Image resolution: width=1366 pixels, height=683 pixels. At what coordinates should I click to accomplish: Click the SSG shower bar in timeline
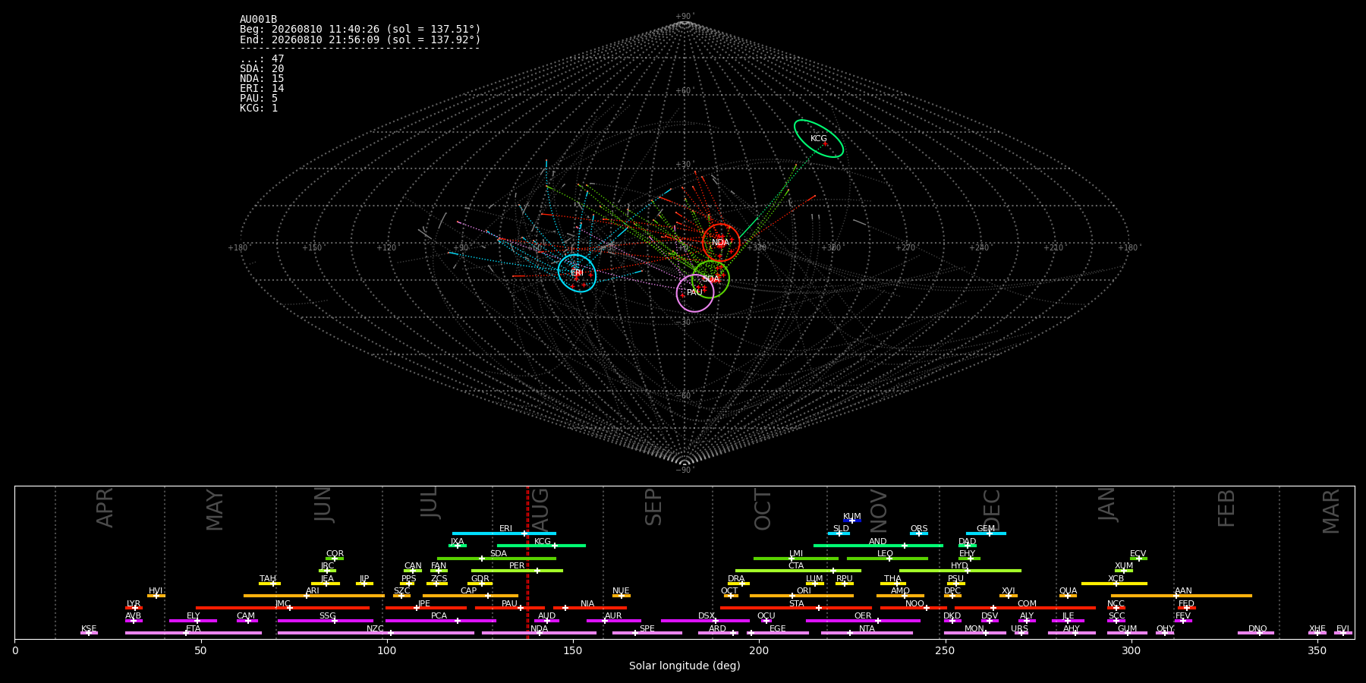pyautogui.click(x=326, y=621)
